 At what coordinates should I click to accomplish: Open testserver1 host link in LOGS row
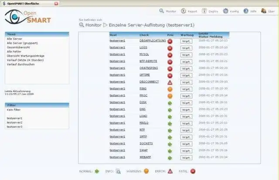coord(117,48)
